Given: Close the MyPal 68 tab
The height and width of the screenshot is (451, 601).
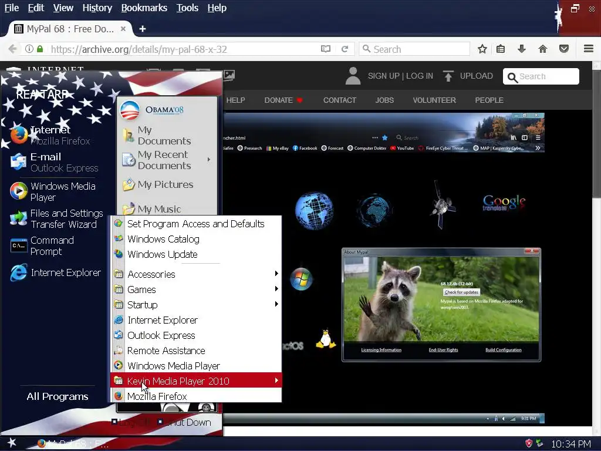Looking at the screenshot, I should point(123,29).
